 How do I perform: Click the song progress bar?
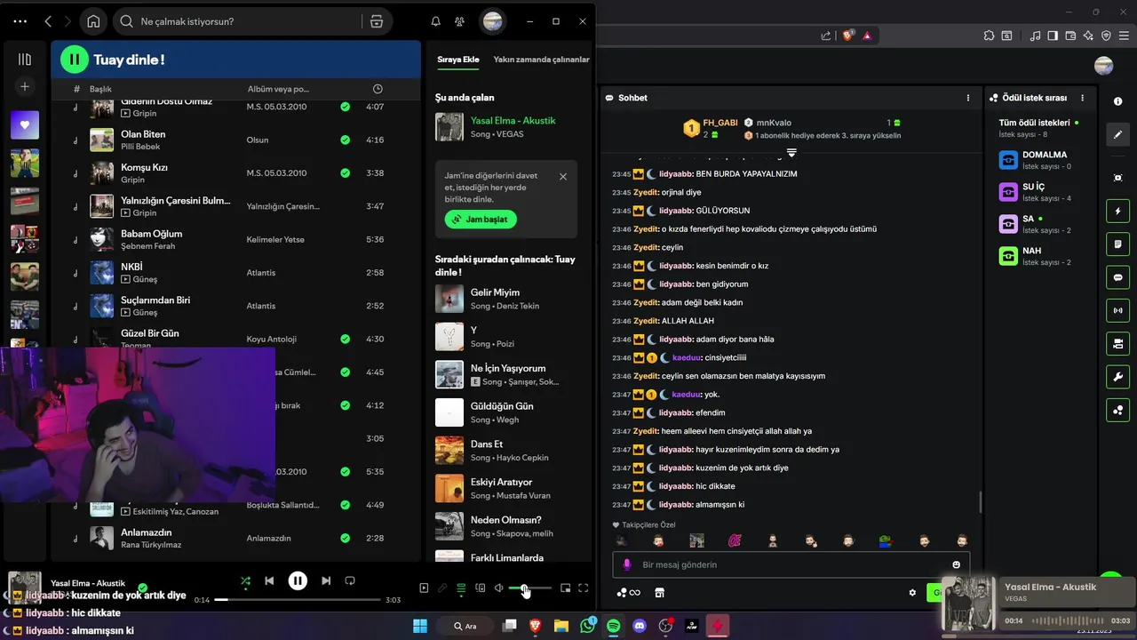coord(298,600)
